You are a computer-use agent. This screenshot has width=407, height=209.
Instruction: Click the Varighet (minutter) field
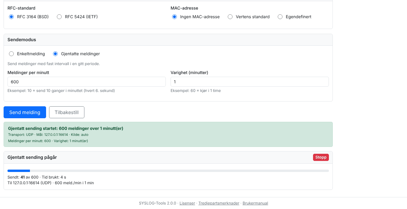click(250, 82)
